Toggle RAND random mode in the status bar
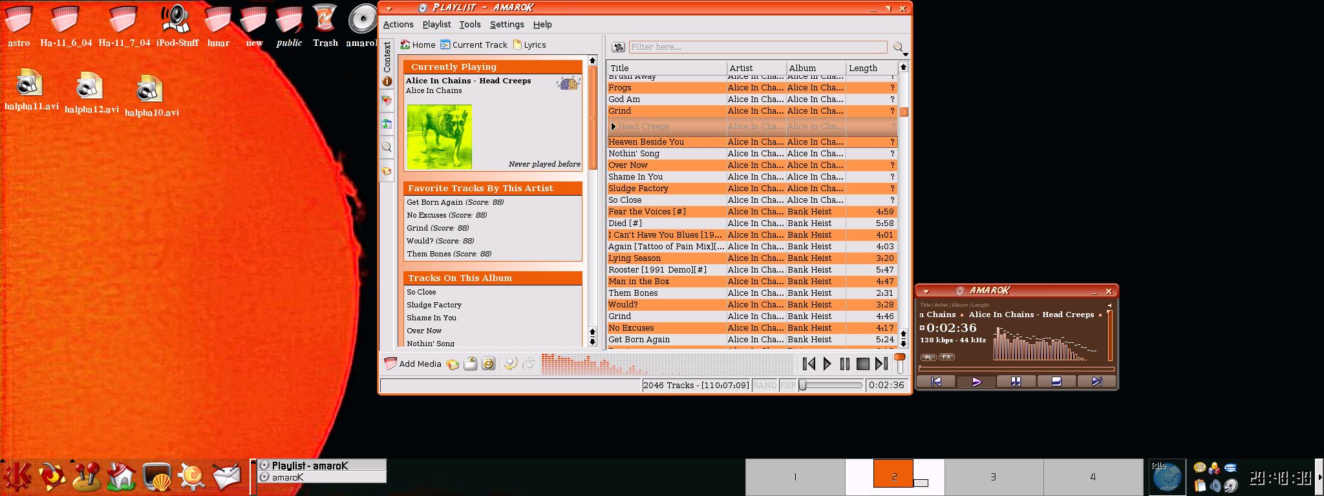This screenshot has height=496, width=1324. [x=764, y=385]
